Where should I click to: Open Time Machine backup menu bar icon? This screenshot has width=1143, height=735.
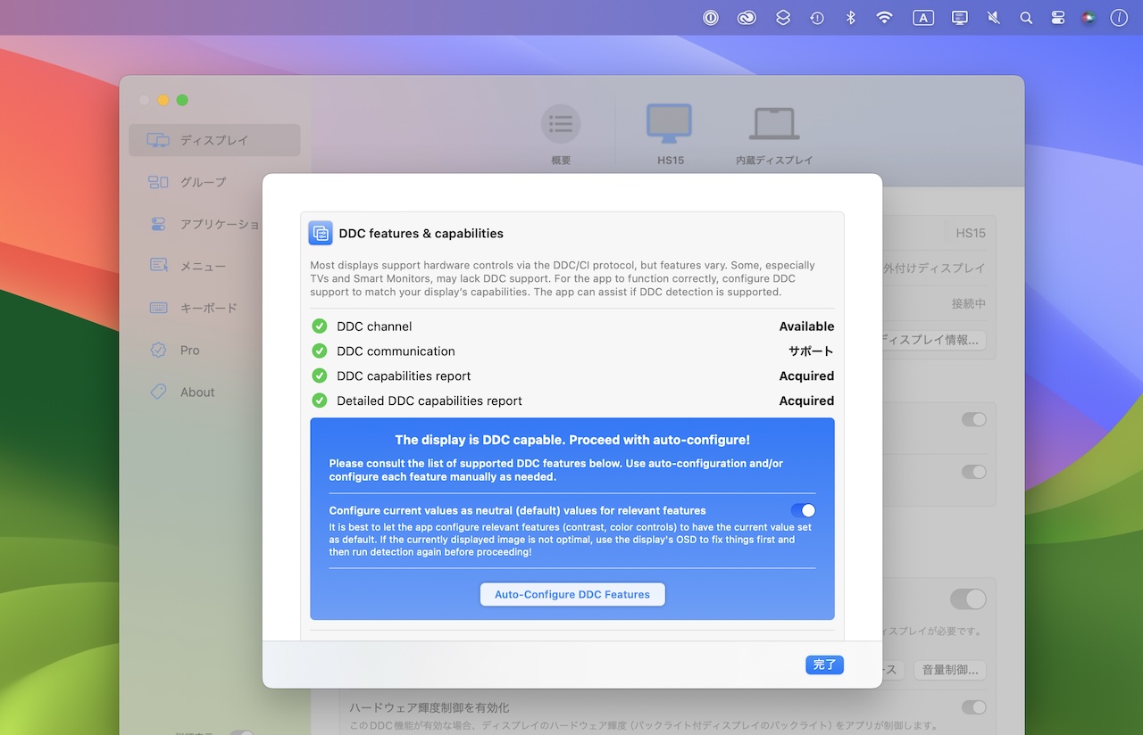[x=817, y=18]
